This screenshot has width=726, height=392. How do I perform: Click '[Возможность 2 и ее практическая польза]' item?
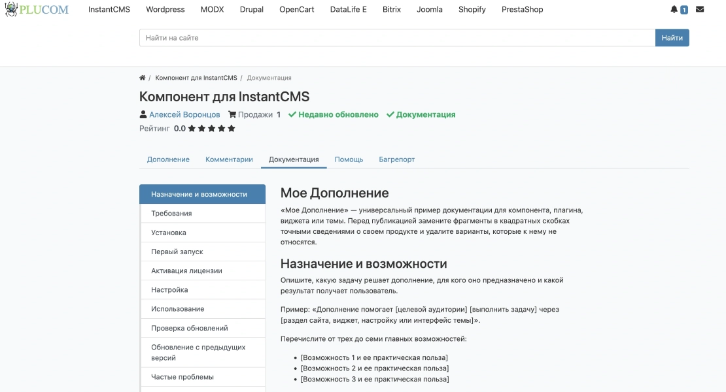(375, 368)
